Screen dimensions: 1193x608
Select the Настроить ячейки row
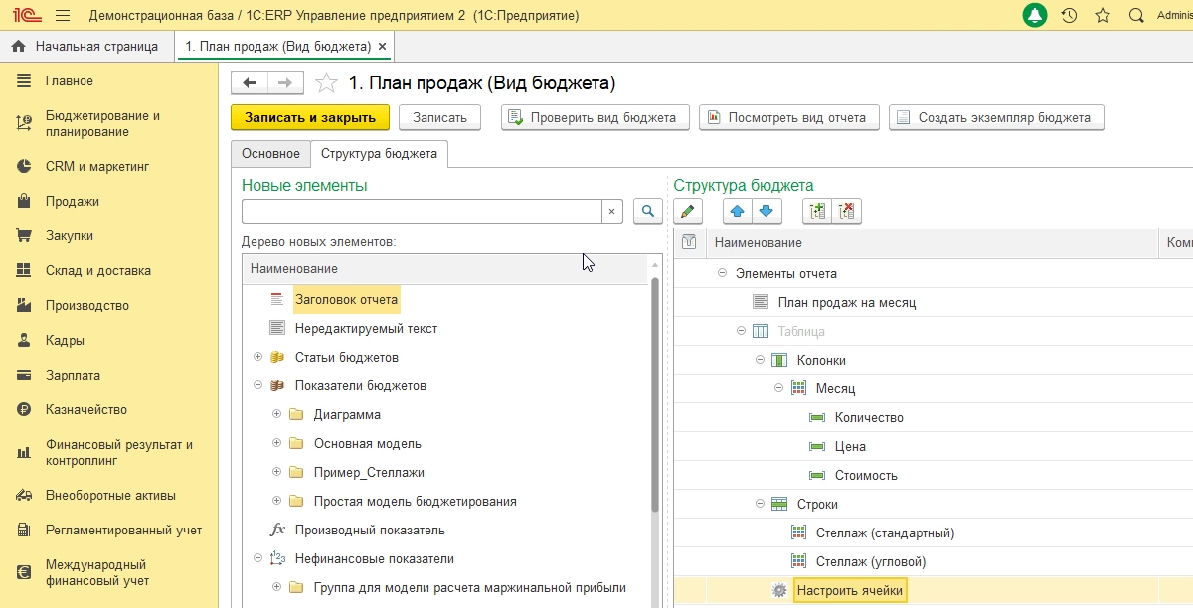(x=850, y=591)
